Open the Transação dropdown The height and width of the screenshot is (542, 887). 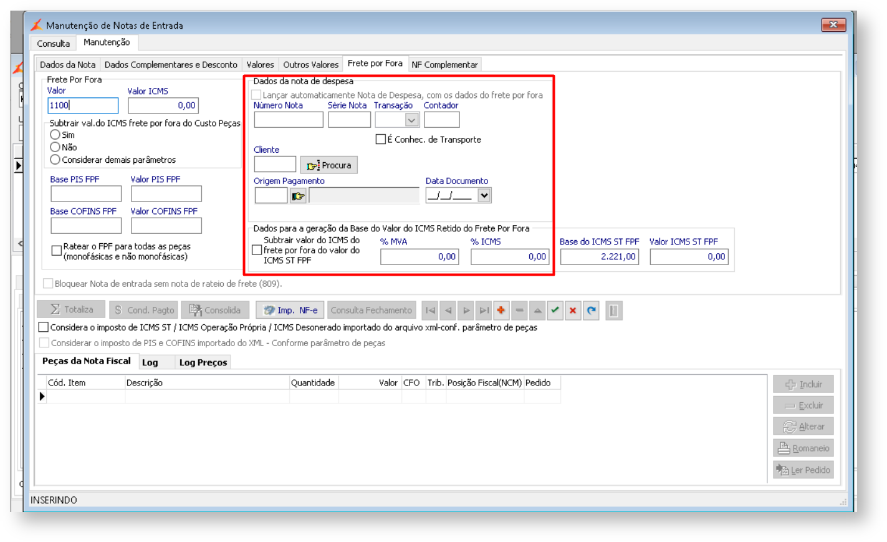coord(411,120)
